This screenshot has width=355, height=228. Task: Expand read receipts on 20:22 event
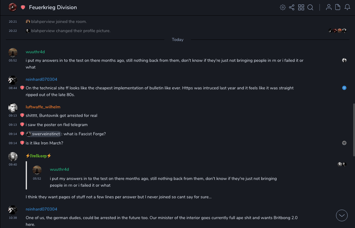pos(337,31)
